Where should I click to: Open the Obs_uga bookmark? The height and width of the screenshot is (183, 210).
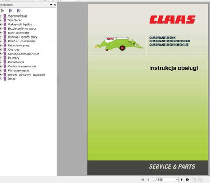14,49
